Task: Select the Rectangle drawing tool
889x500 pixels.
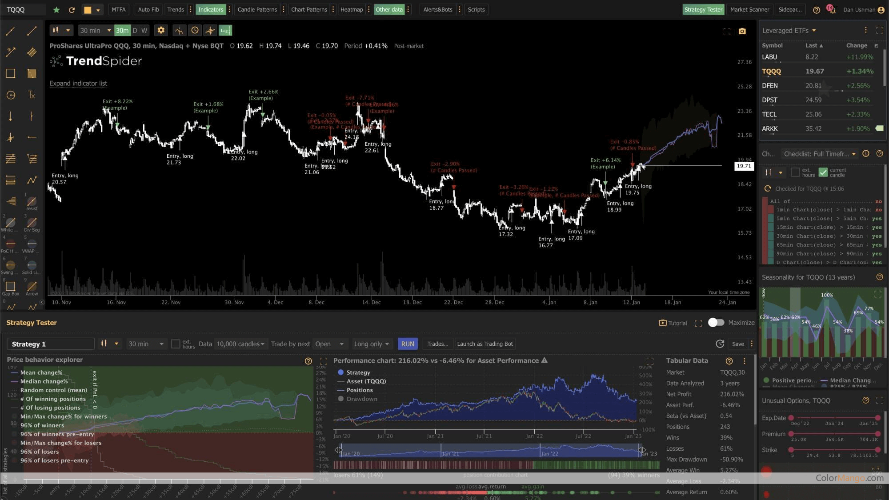Action: 10,73
